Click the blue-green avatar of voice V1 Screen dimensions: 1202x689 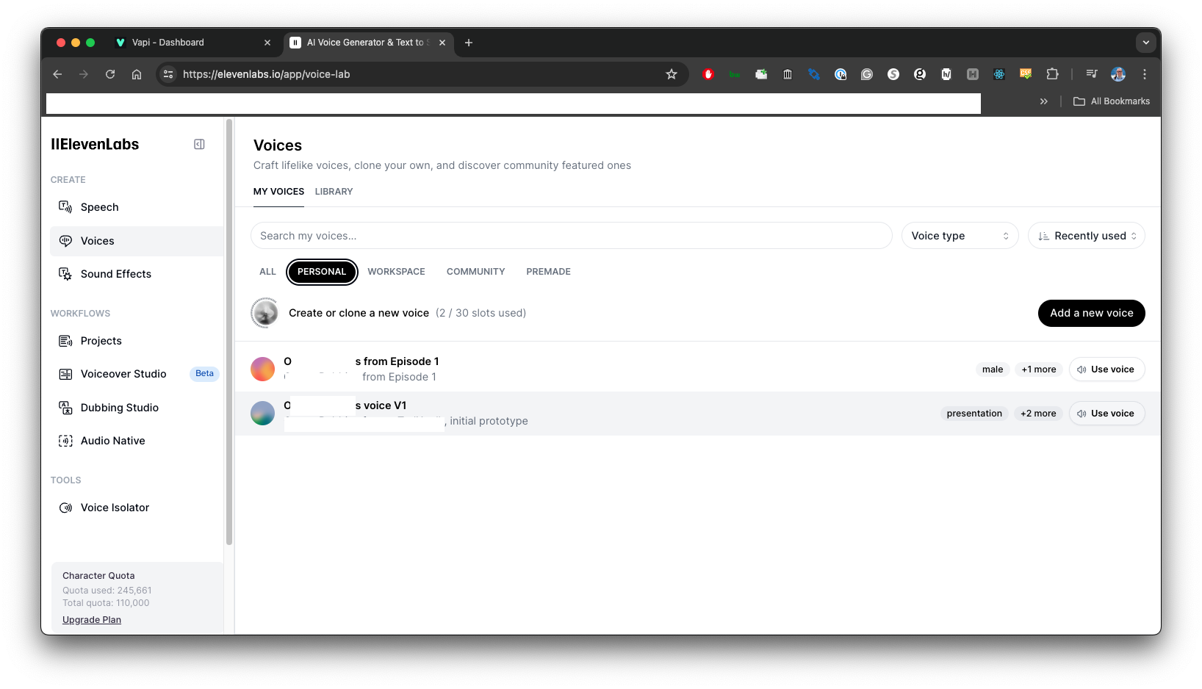(x=262, y=414)
